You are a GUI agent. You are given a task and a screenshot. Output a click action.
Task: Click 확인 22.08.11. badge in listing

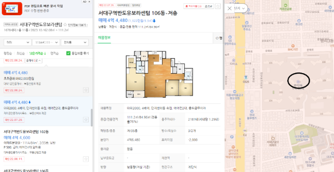pyautogui.click(x=14, y=159)
